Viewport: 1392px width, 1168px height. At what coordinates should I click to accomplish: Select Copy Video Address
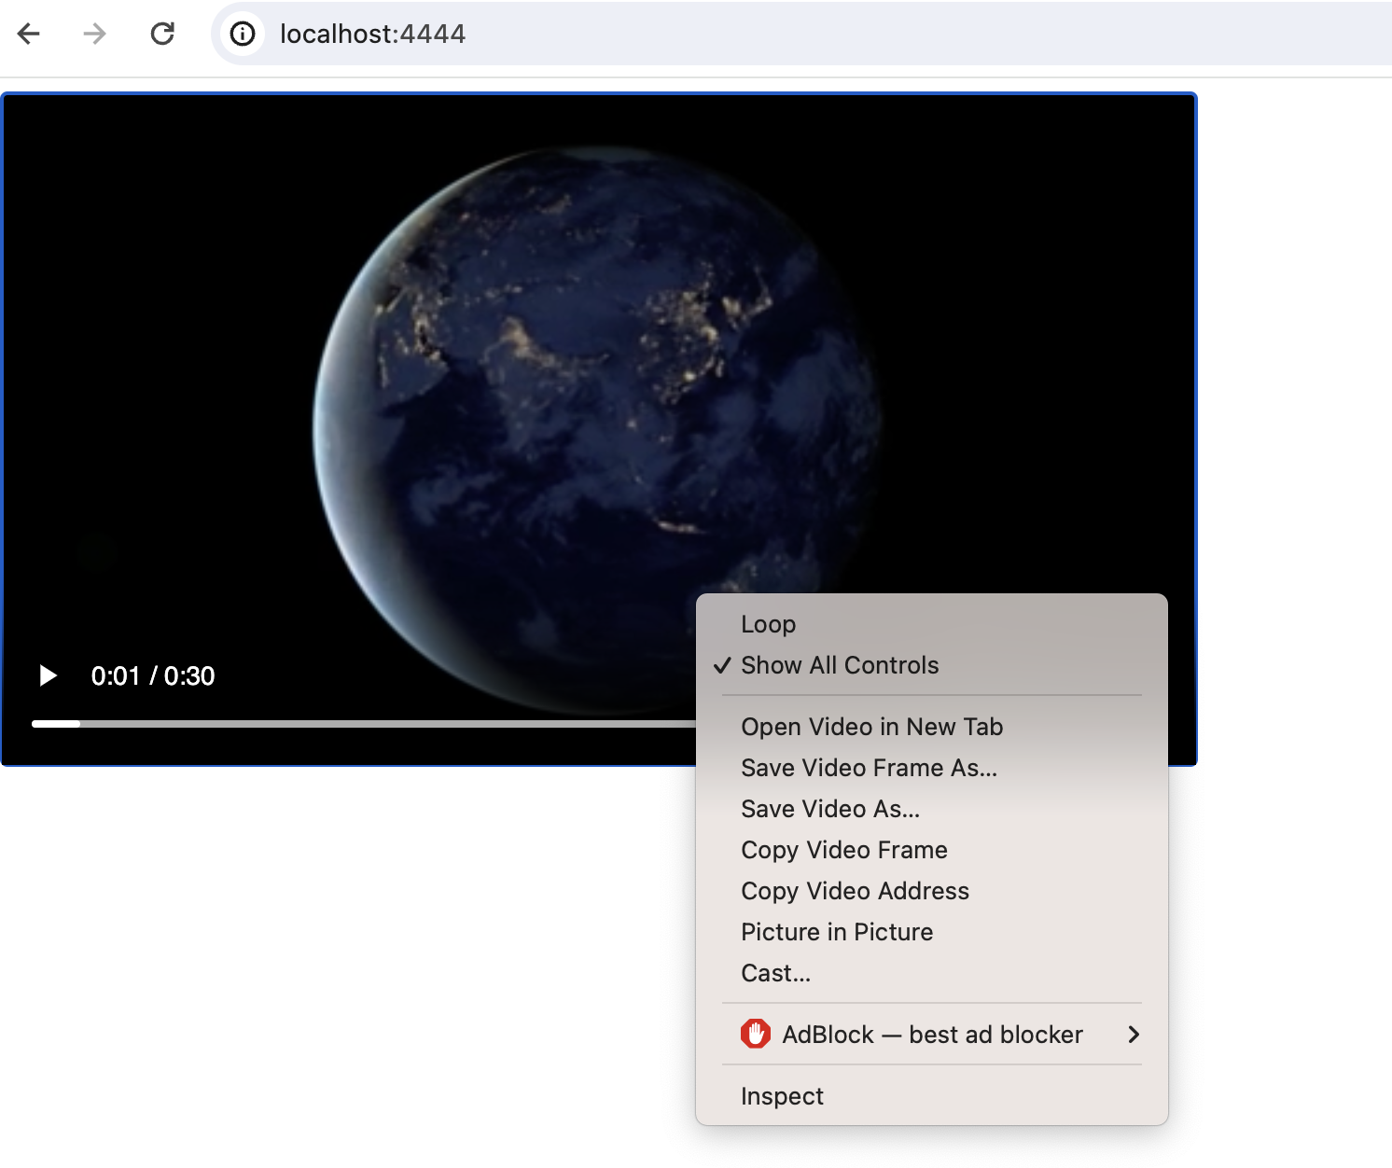[x=855, y=891]
